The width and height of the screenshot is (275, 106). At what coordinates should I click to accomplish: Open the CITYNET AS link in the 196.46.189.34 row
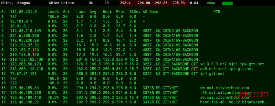(x=160, y=88)
